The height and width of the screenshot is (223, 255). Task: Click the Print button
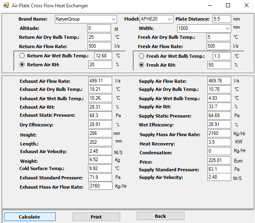click(x=96, y=217)
